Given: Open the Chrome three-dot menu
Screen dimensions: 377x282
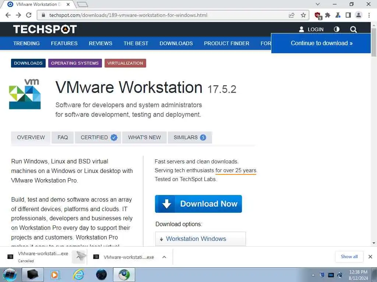Looking at the screenshot, I should pyautogui.click(x=369, y=15).
